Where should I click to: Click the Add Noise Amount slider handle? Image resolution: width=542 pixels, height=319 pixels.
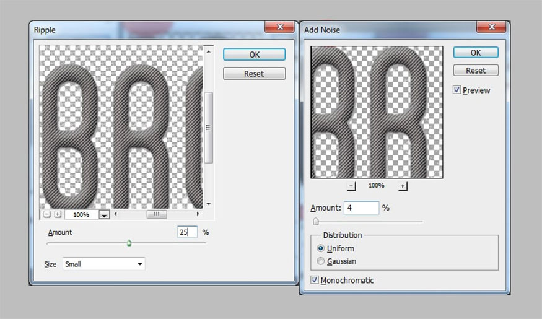tap(316, 221)
